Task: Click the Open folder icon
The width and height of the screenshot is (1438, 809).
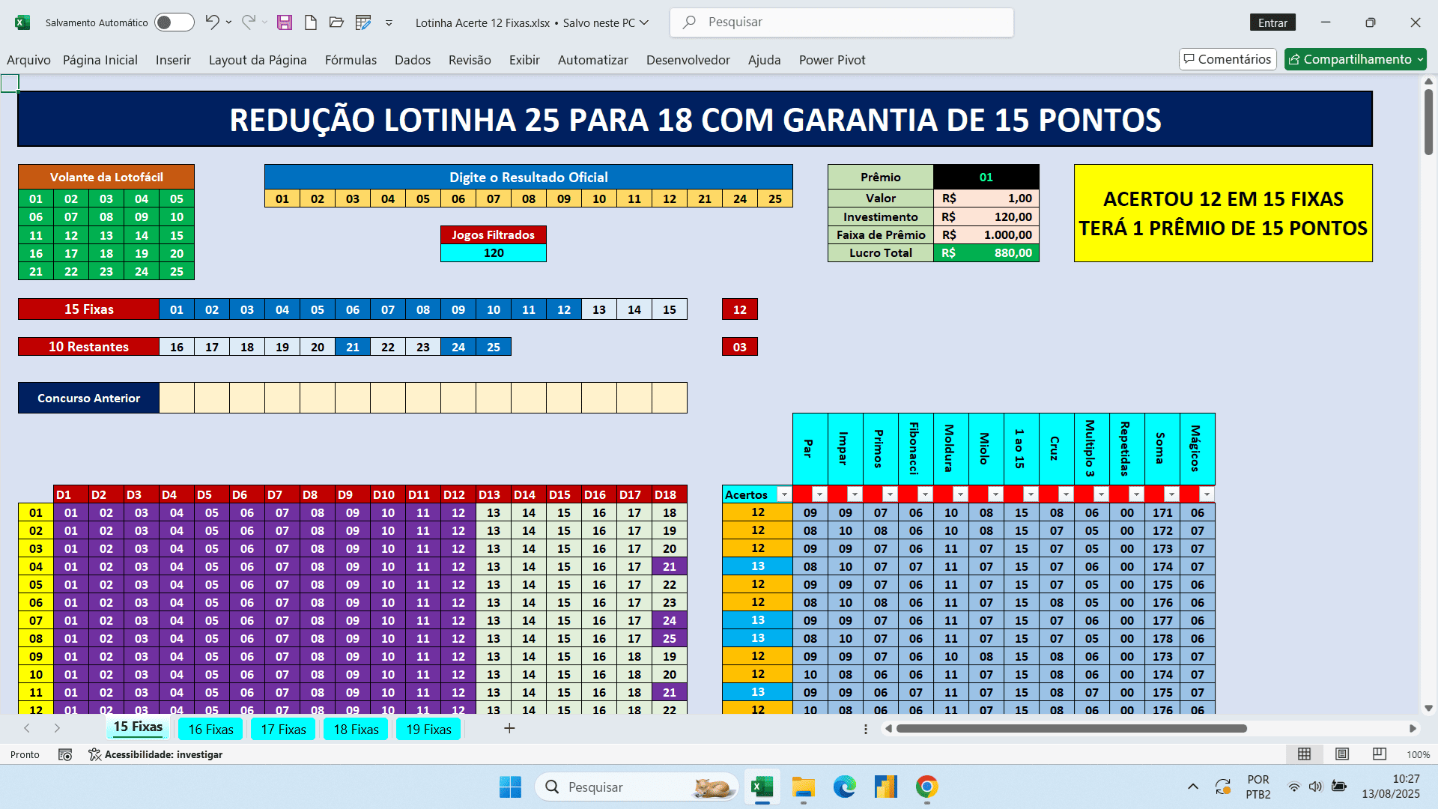Action: click(x=336, y=22)
